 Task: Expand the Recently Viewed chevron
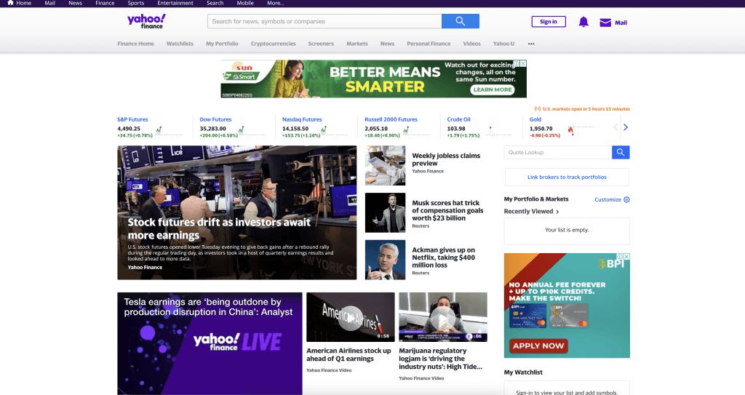[x=557, y=212]
